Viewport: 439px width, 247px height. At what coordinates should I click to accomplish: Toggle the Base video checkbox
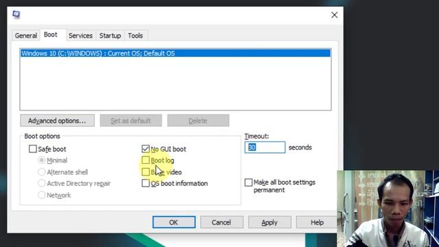[145, 172]
